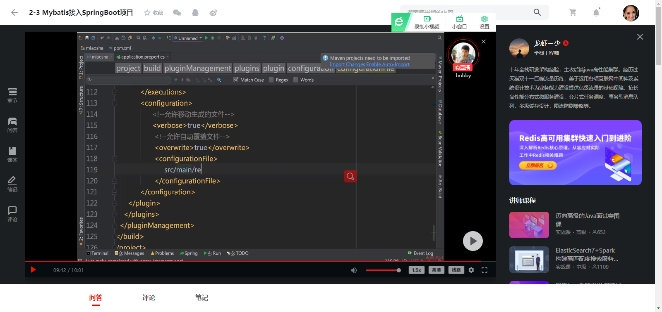Image resolution: width=662 pixels, height=312 pixels.
Task: Click the 收藏 star to favorite the course
Action: (x=154, y=13)
